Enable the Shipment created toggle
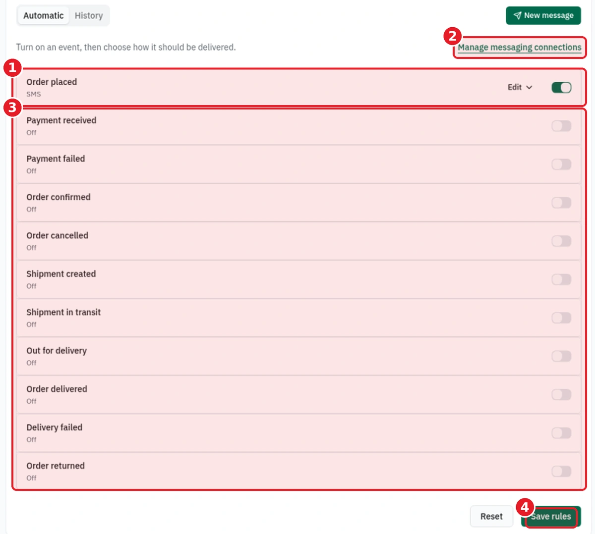The width and height of the screenshot is (595, 534). [561, 279]
